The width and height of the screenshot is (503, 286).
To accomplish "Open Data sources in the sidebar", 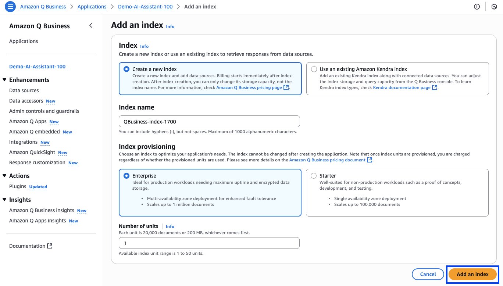I will click(24, 90).
